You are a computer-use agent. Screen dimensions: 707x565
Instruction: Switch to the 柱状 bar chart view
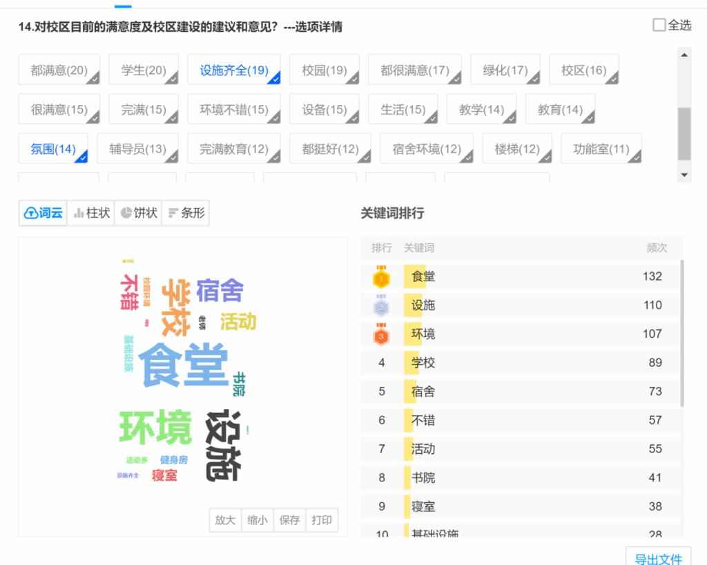(x=92, y=213)
